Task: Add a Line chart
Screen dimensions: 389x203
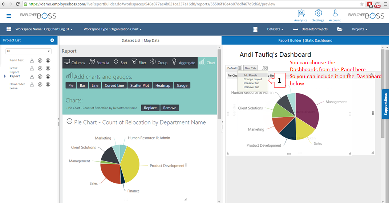Action: [95, 85]
